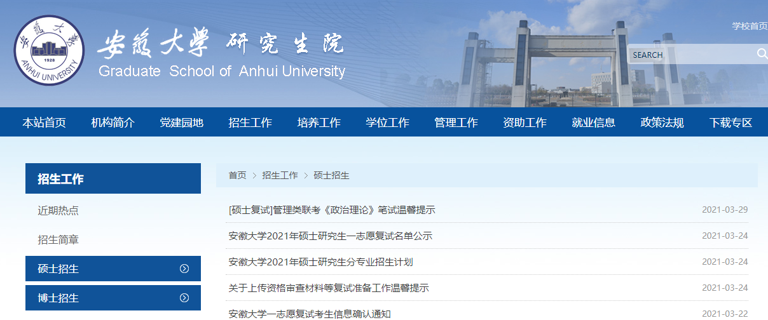The image size is (768, 320).
Task: Select 硕士招生 sidebar label
Action: coord(58,269)
